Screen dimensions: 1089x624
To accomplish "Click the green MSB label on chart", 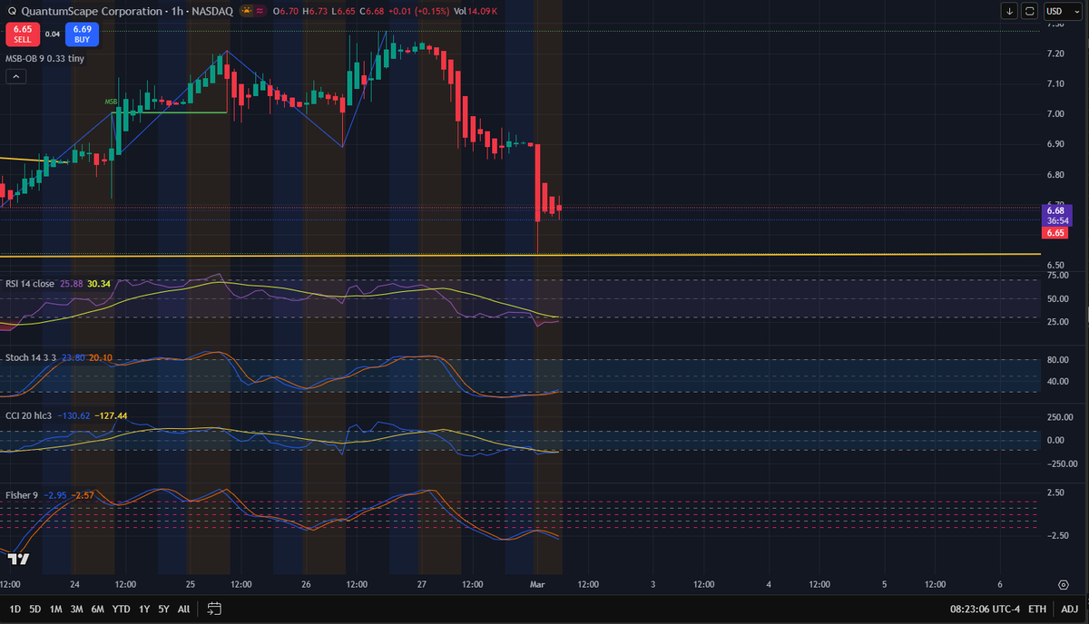I will 111,102.
